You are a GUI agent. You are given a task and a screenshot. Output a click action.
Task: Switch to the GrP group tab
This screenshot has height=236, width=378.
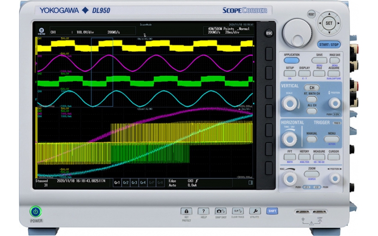click(x=152, y=183)
